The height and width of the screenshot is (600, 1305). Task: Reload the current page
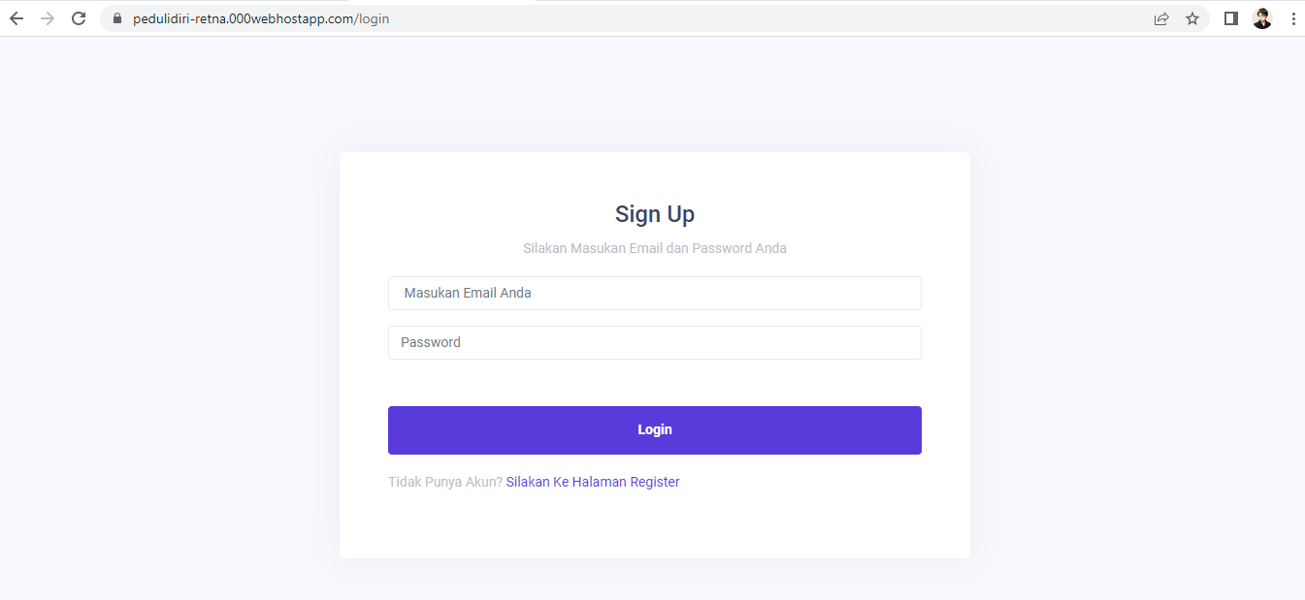click(80, 18)
